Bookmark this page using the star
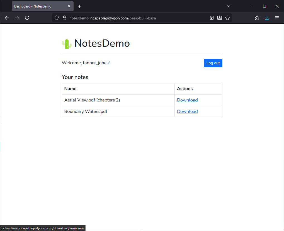284x231 pixels. (227, 18)
